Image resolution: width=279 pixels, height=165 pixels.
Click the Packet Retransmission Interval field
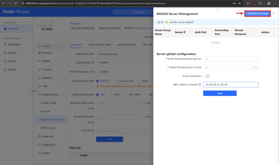231,59
